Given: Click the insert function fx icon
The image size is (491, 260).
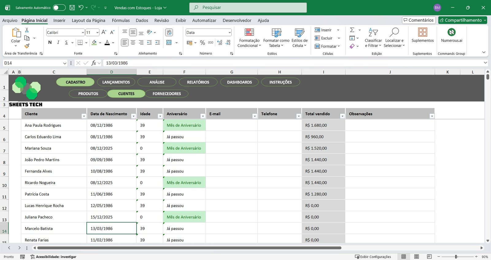Looking at the screenshot, I should tap(94, 63).
